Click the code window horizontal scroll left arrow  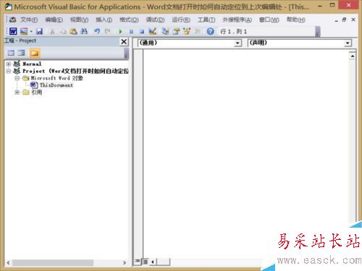coord(153,262)
